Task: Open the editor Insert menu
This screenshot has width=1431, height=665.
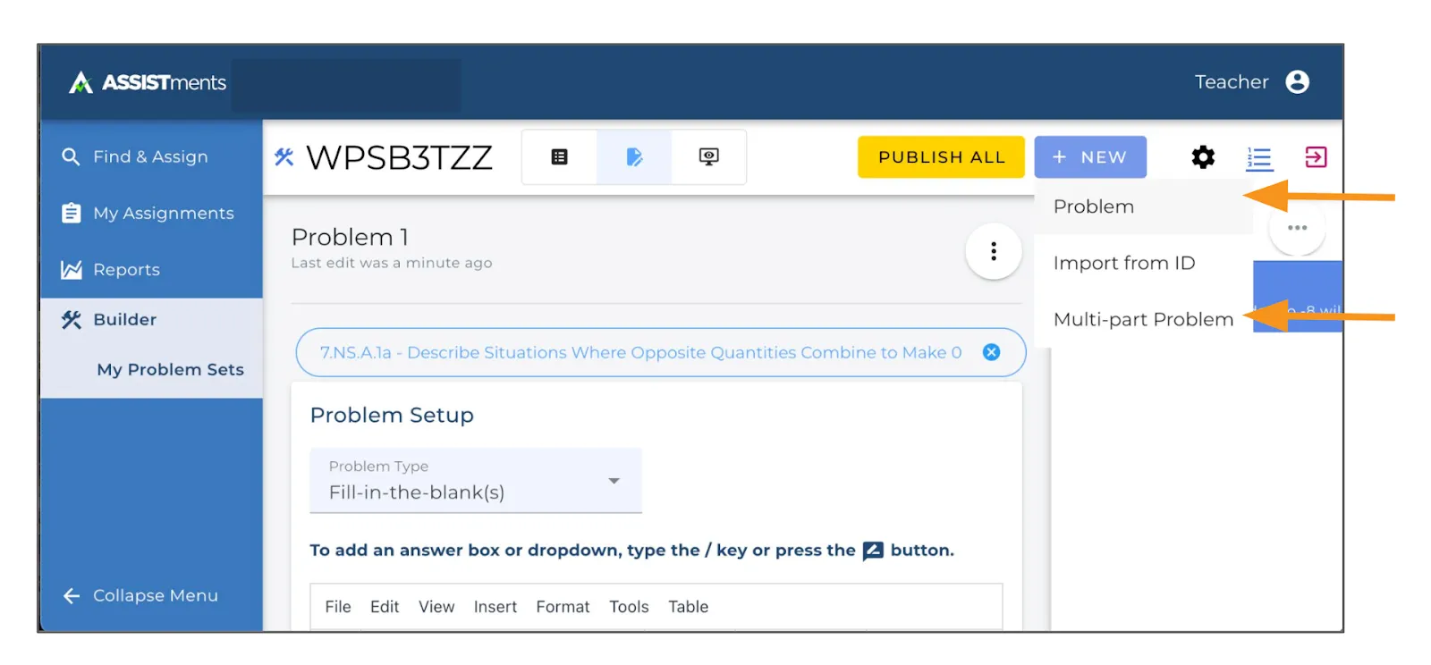Action: click(x=495, y=607)
